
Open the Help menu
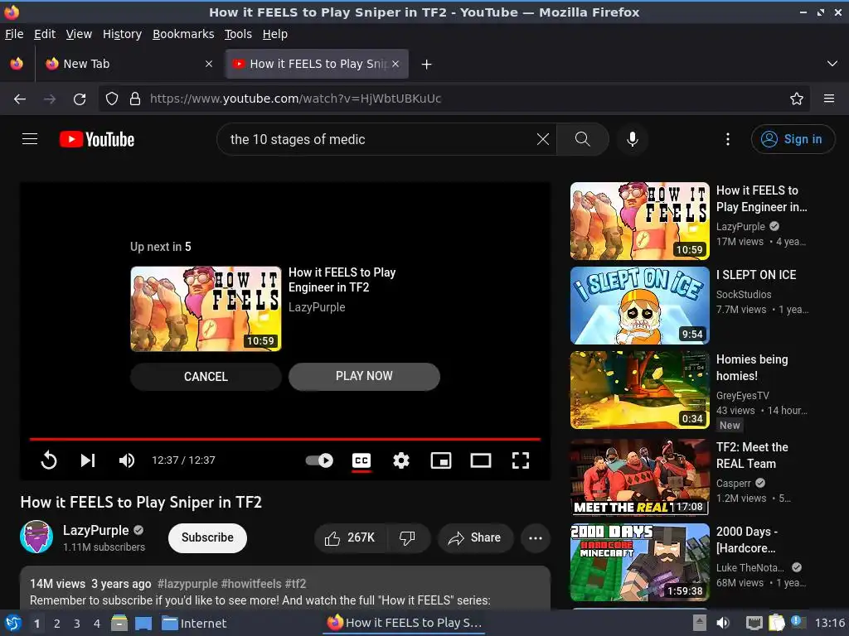(x=275, y=34)
